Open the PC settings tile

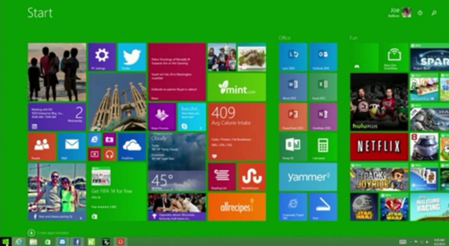coord(102,57)
